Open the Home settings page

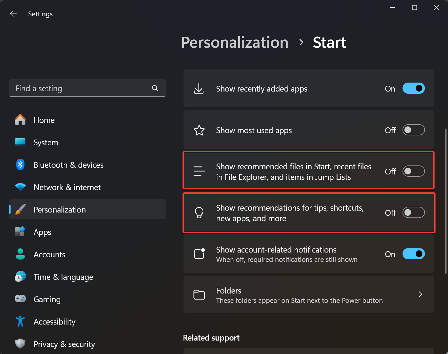[87, 120]
